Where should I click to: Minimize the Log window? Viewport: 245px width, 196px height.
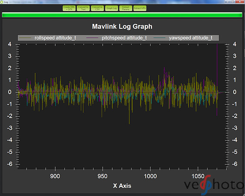(227, 2)
